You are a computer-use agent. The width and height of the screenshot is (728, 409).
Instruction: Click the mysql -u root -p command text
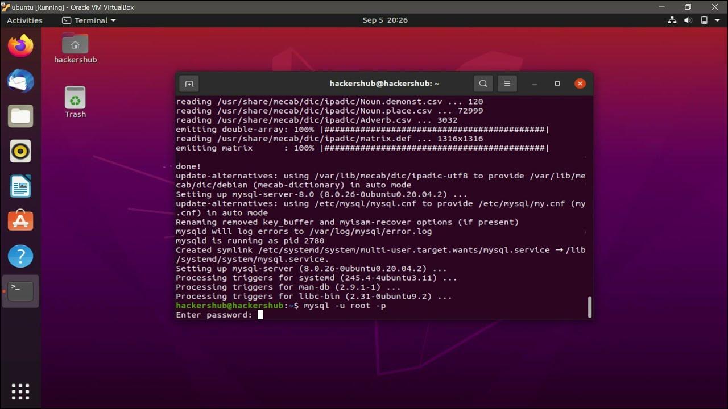(345, 306)
